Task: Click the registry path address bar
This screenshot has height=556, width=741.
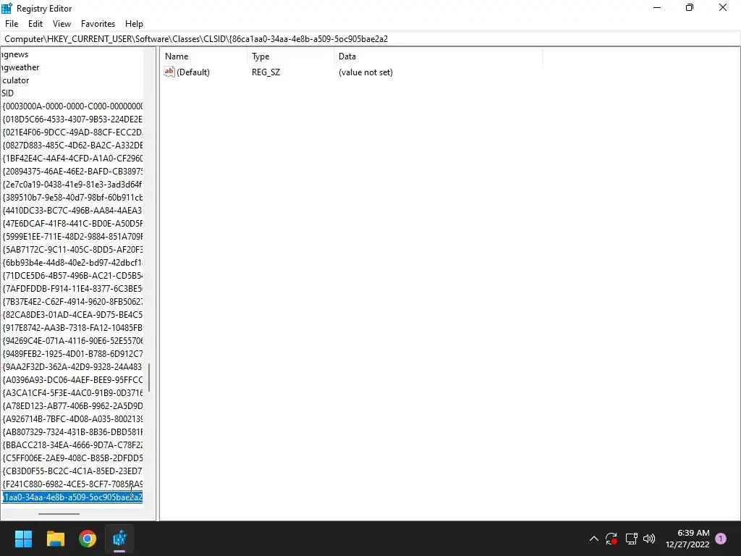Action: pyautogui.click(x=370, y=39)
